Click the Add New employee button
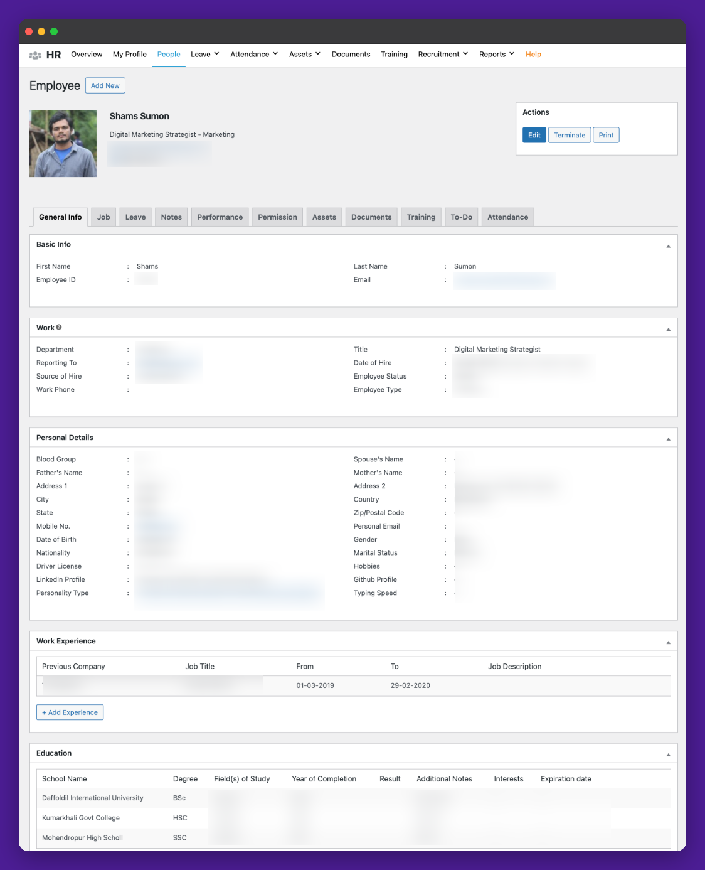Viewport: 705px width, 870px height. coord(105,85)
